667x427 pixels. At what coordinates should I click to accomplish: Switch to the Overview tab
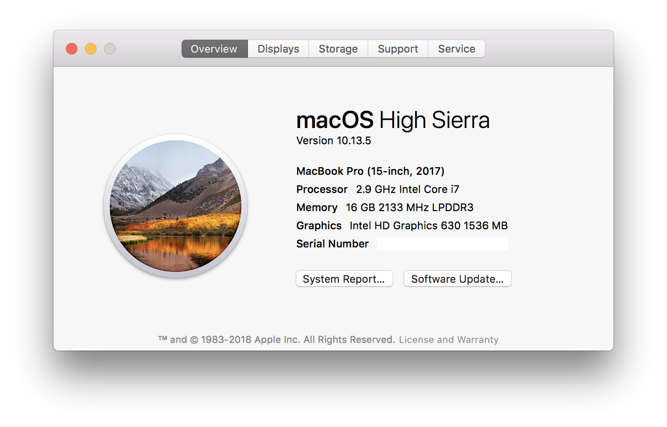215,49
